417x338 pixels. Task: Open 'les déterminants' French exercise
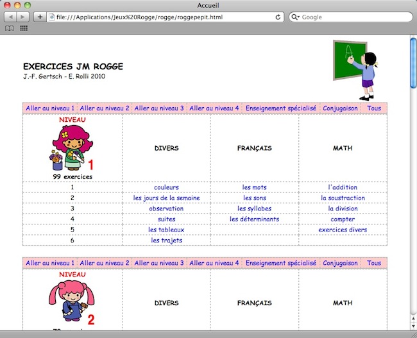254,219
